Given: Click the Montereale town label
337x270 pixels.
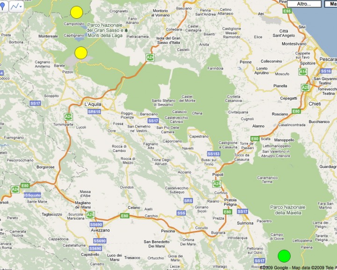Looking at the screenshot, I should point(48,36).
